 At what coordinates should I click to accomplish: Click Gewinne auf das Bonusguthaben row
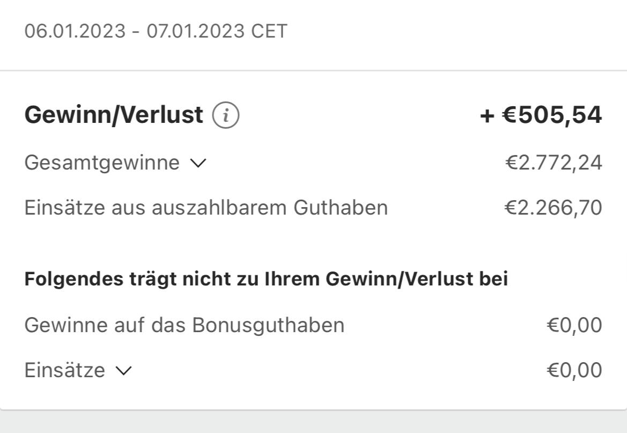tap(313, 325)
